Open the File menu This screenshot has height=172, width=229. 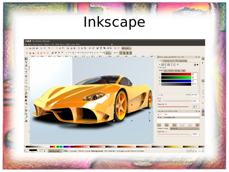(26, 44)
